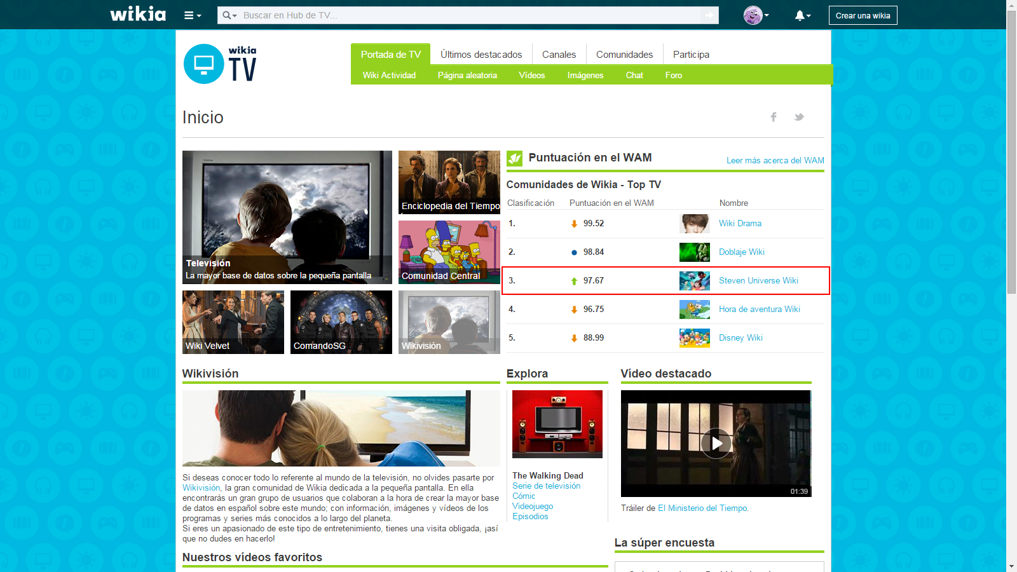Click the scrollbar up arrow
The height and width of the screenshot is (572, 1017).
[1011, 5]
